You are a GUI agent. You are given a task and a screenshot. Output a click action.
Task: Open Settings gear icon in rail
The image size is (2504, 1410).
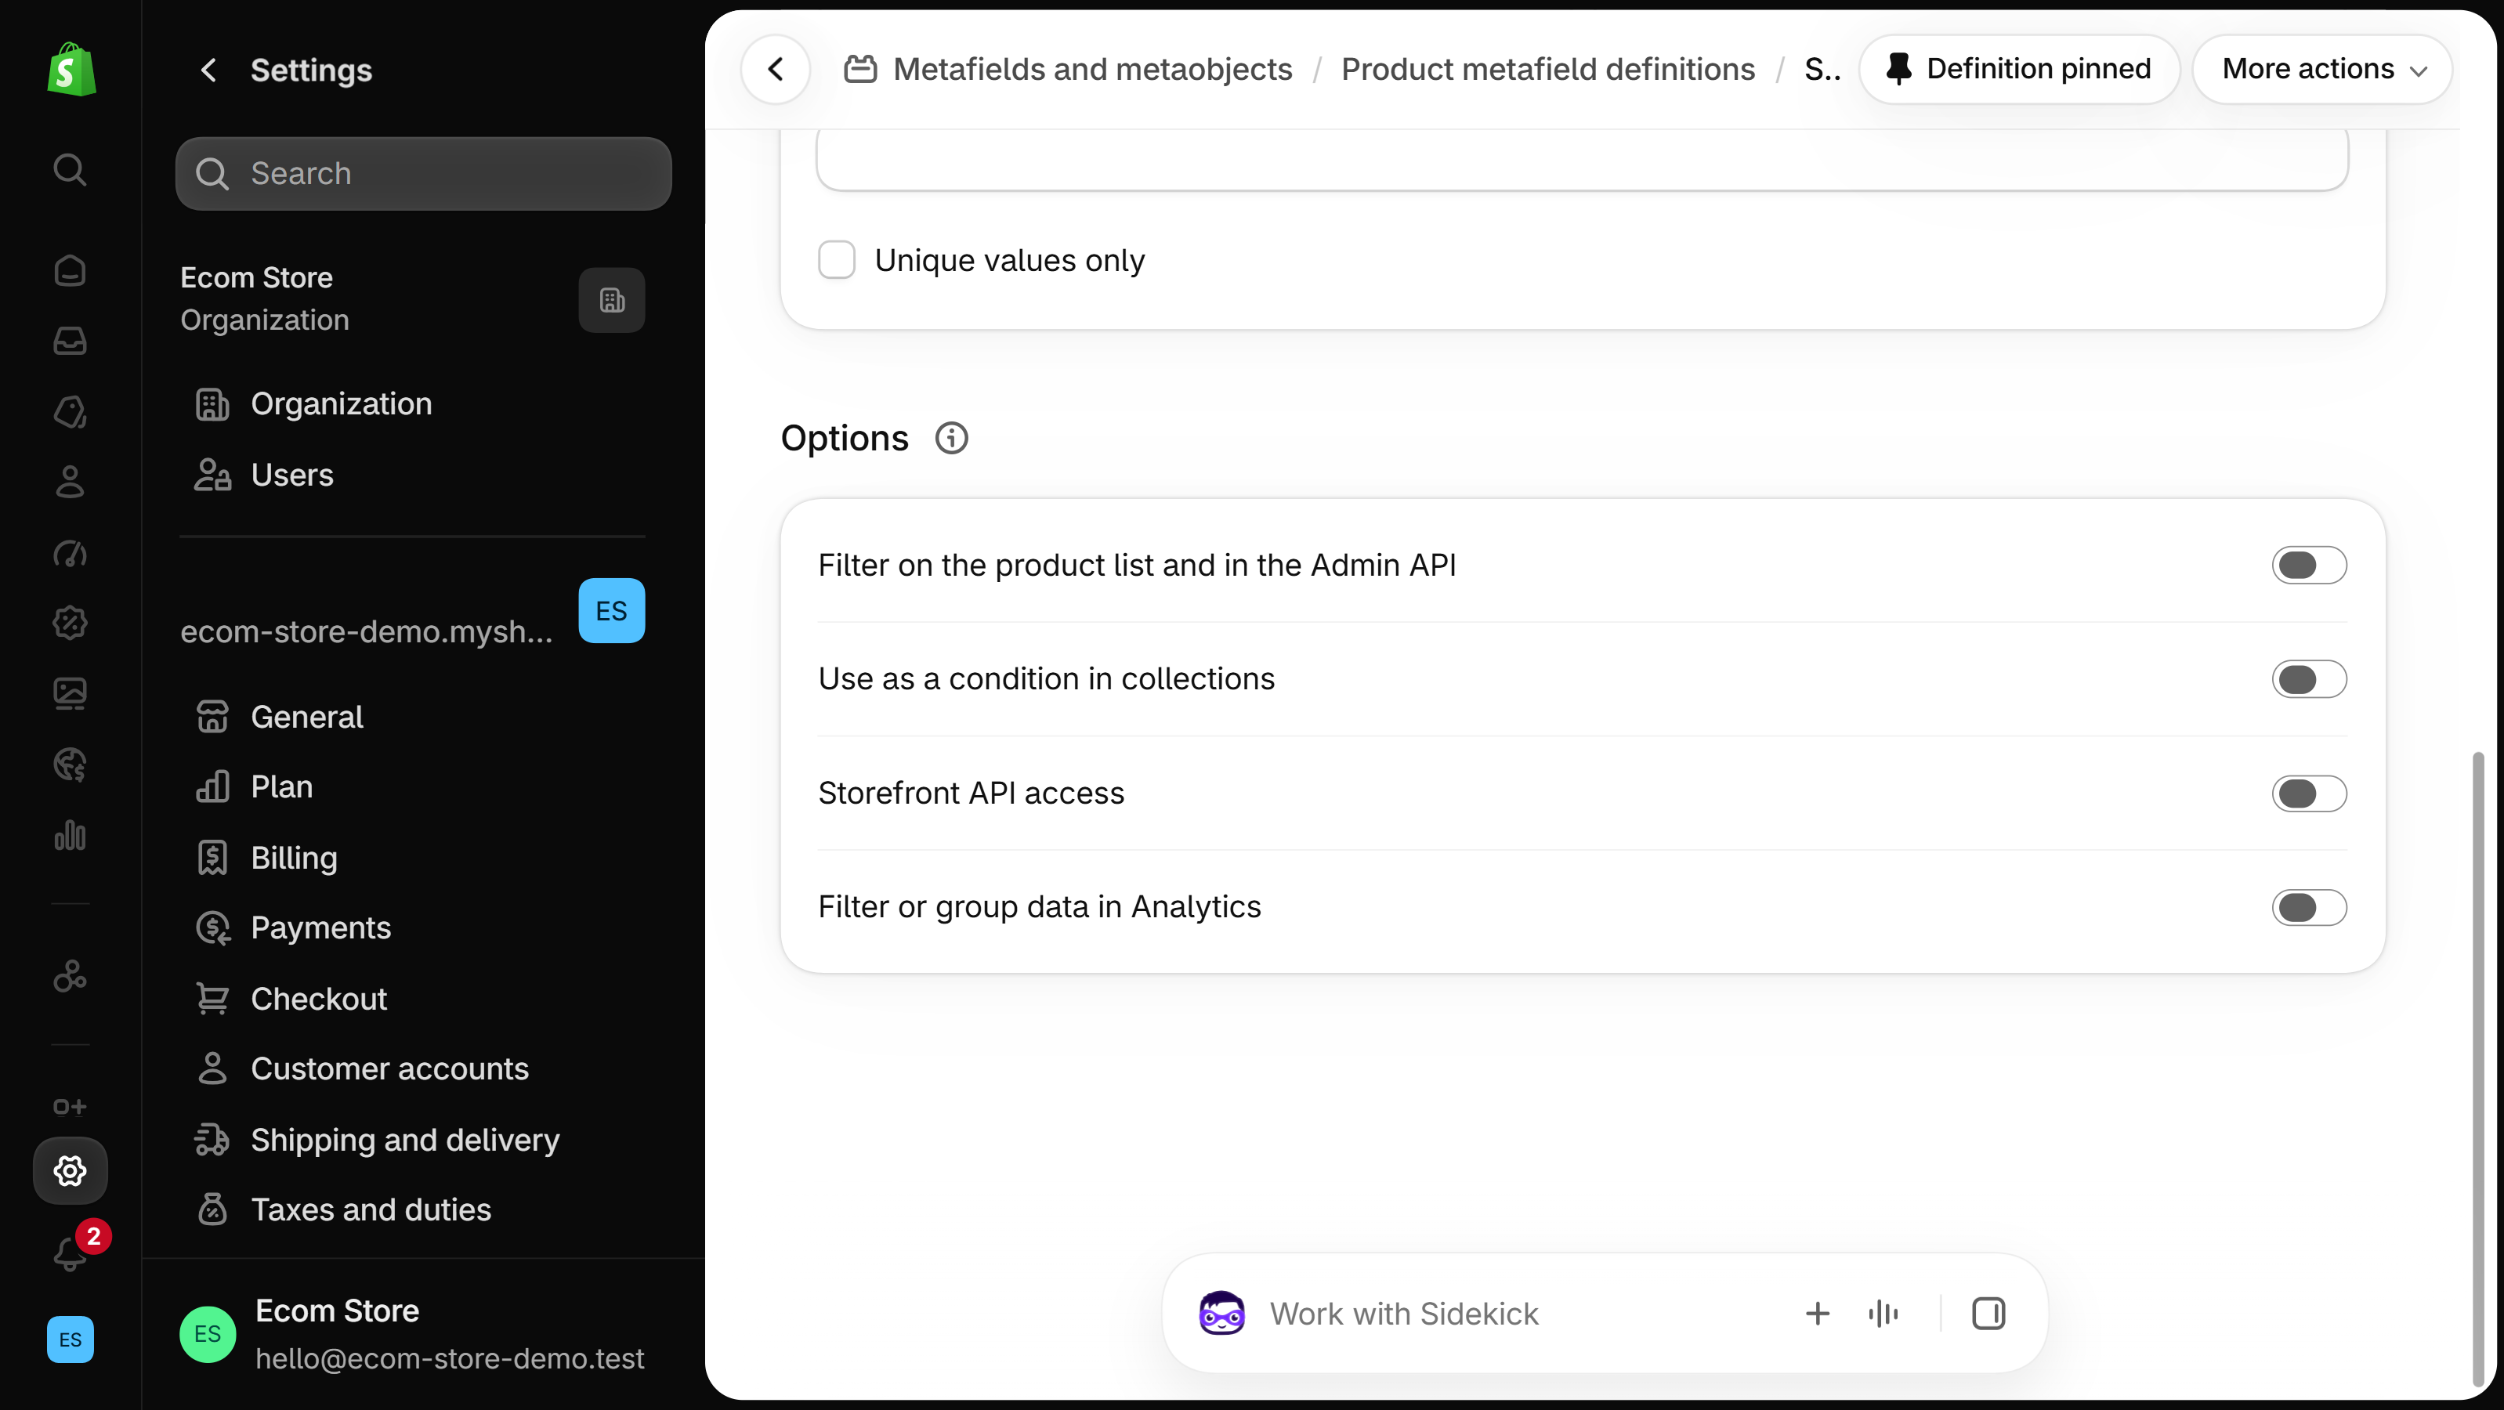tap(70, 1171)
